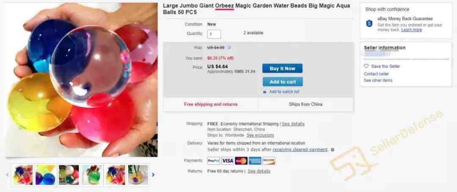Show next thumbnails with right arrow

tap(153, 175)
